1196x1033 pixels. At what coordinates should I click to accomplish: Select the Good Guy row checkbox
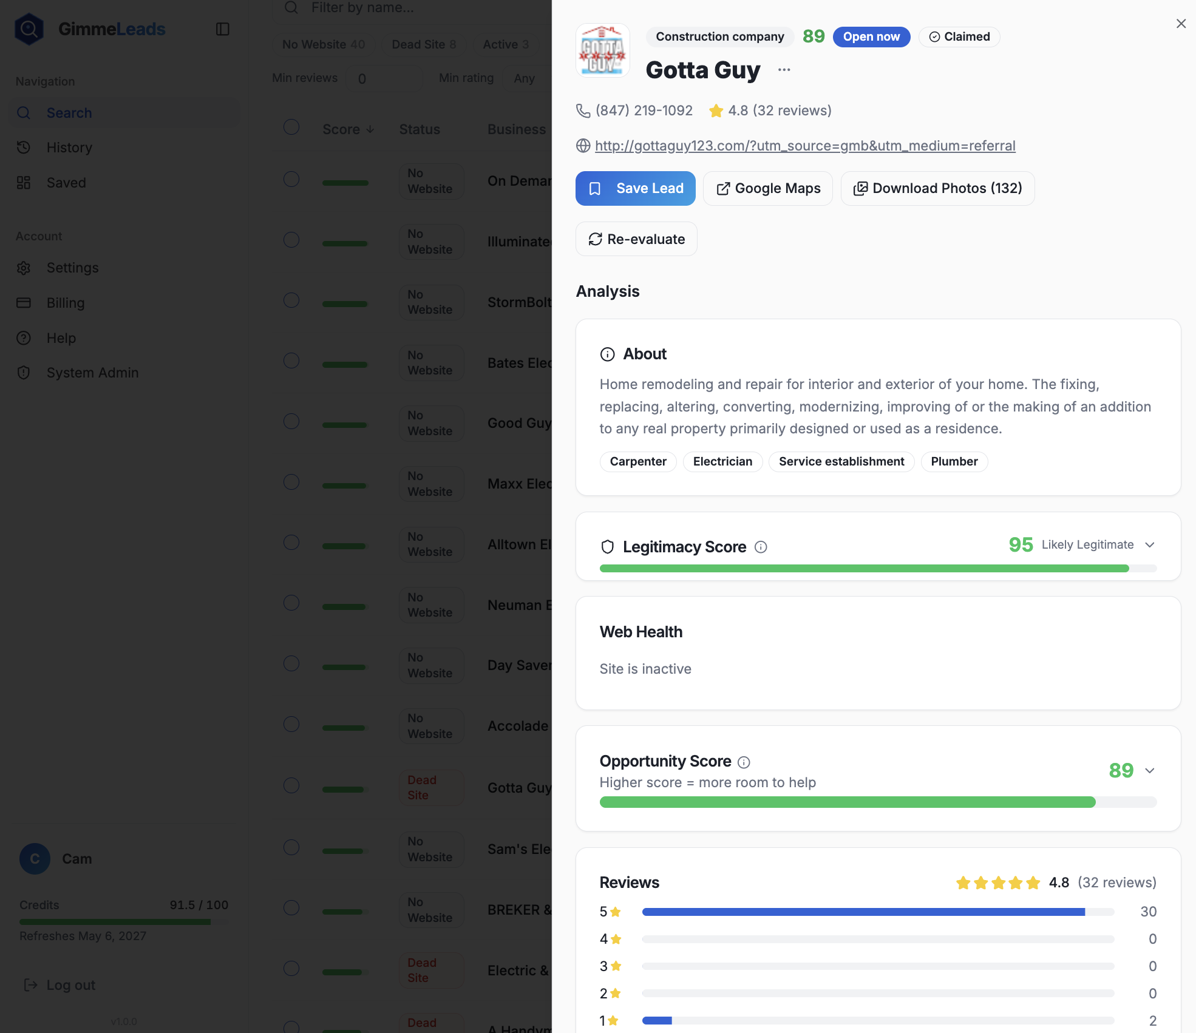(x=291, y=421)
